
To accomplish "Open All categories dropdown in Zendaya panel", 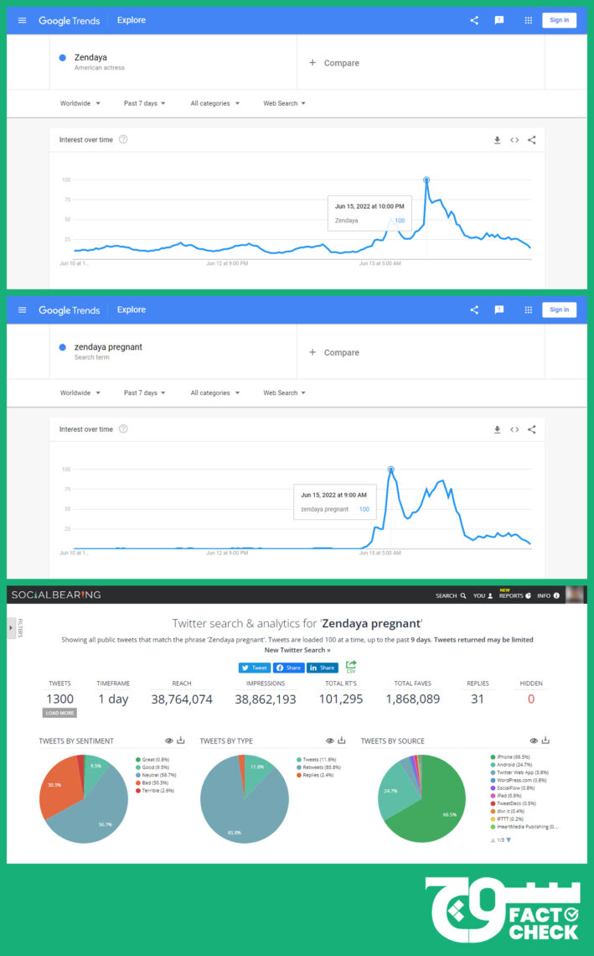I will [215, 104].
